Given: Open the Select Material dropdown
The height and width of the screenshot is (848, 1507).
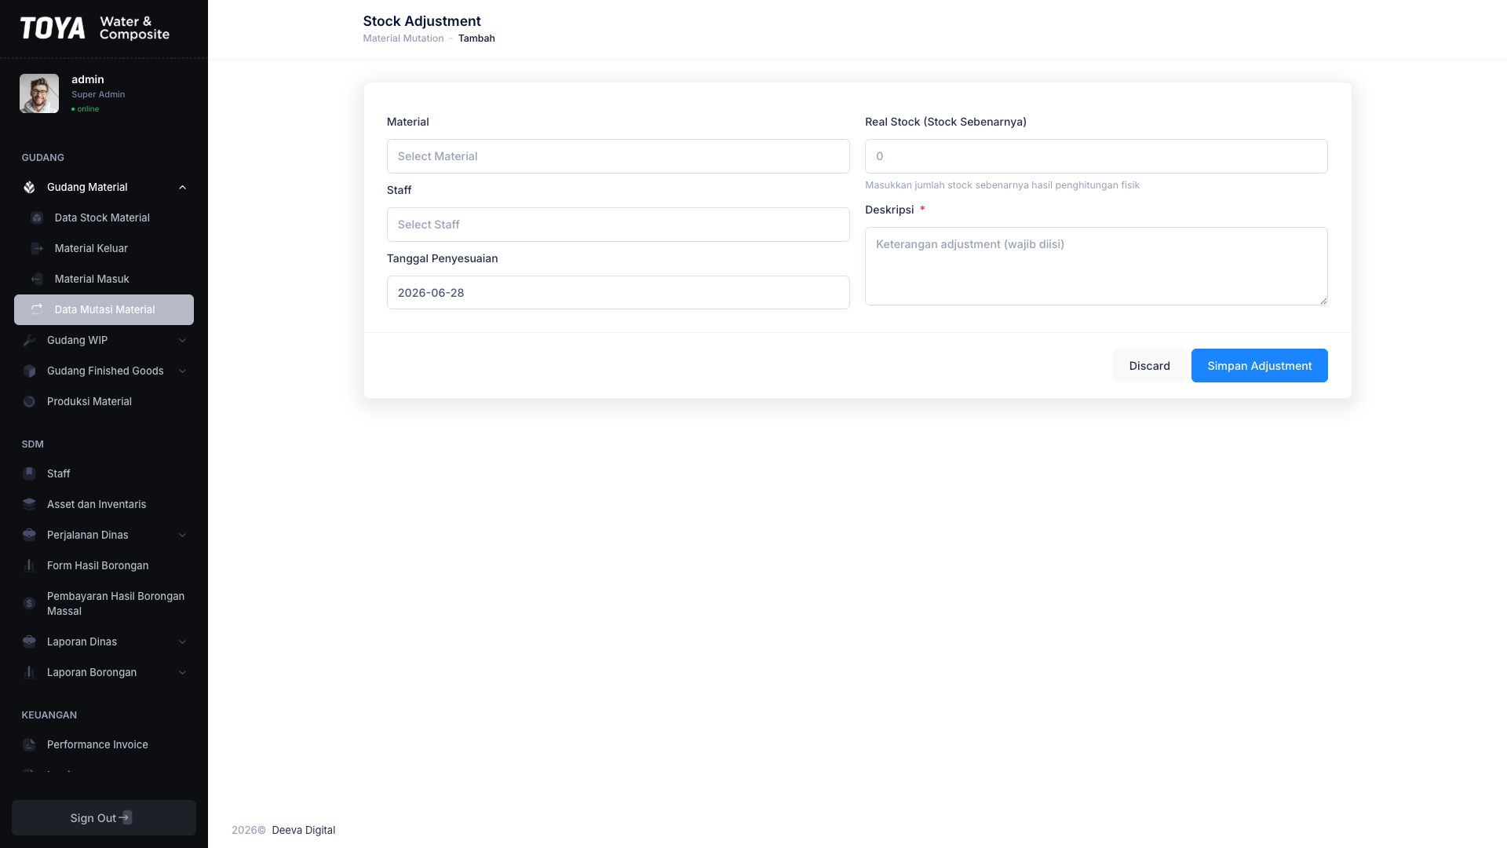Looking at the screenshot, I should [618, 156].
